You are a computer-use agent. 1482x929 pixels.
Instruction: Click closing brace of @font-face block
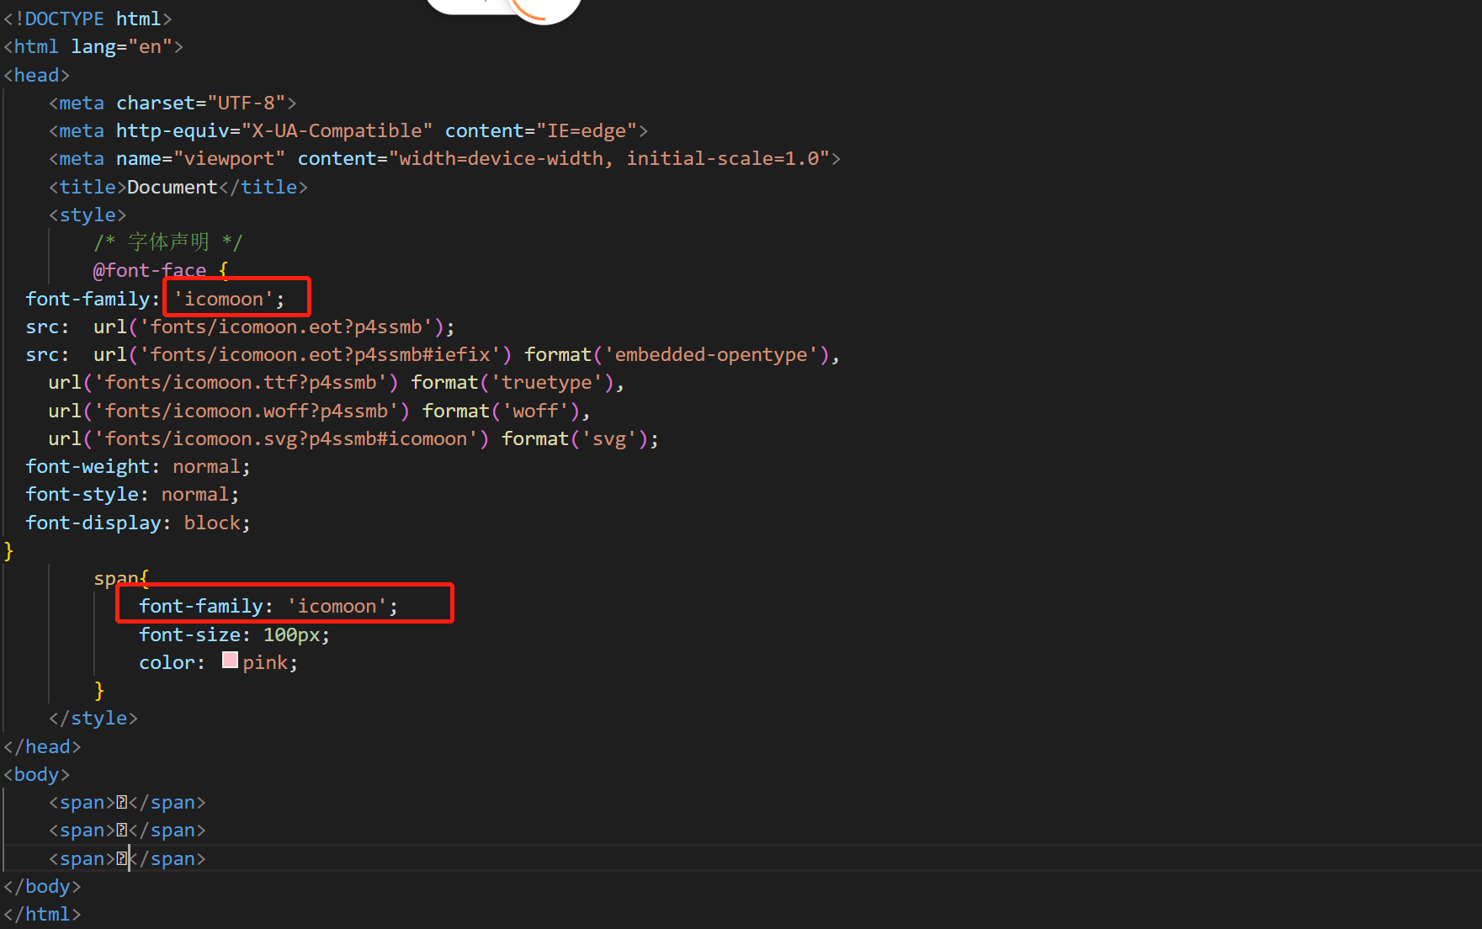[x=9, y=550]
